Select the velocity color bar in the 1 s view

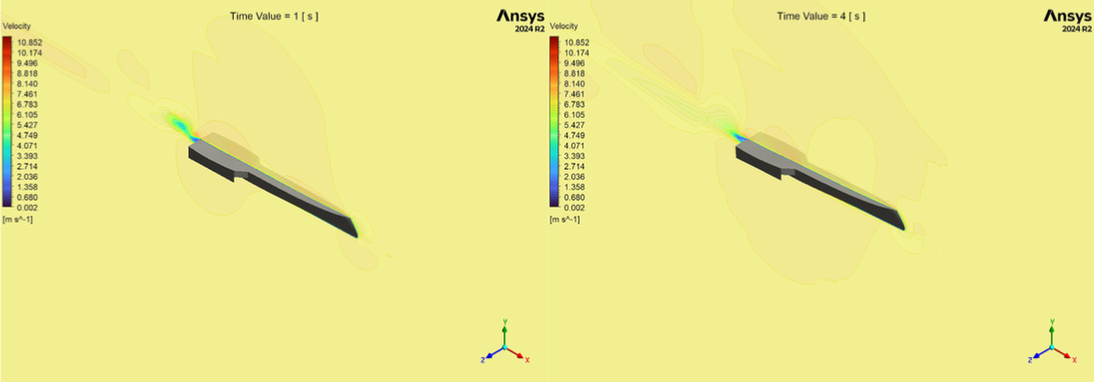[7, 122]
